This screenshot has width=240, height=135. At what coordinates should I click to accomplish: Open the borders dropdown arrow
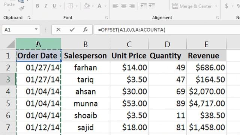(76, 6)
